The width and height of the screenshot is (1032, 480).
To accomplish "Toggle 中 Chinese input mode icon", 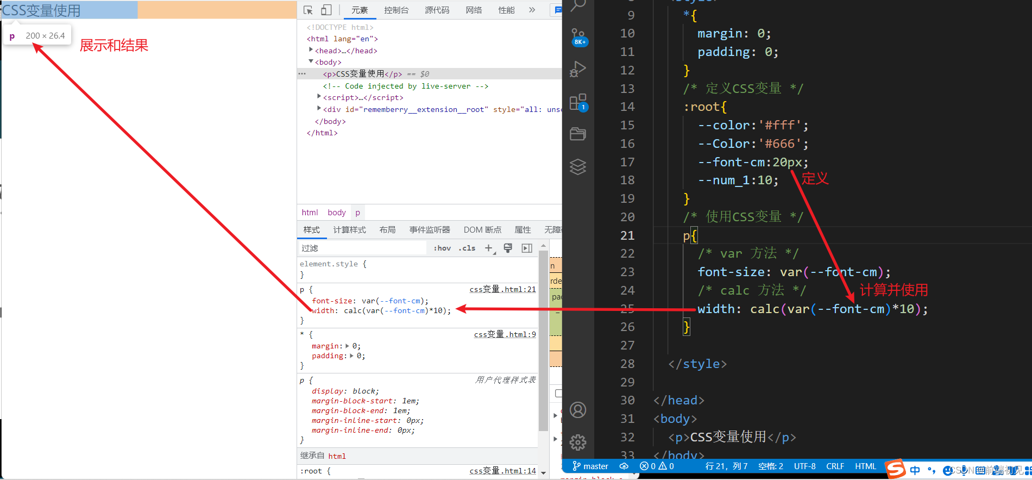I will pos(915,470).
